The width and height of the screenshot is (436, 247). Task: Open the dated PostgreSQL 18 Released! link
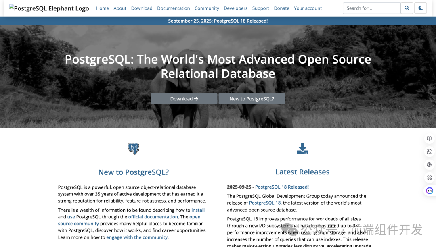(x=282, y=187)
